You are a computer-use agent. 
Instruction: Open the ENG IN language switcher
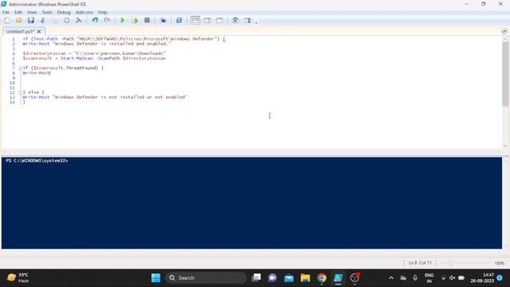pos(430,278)
